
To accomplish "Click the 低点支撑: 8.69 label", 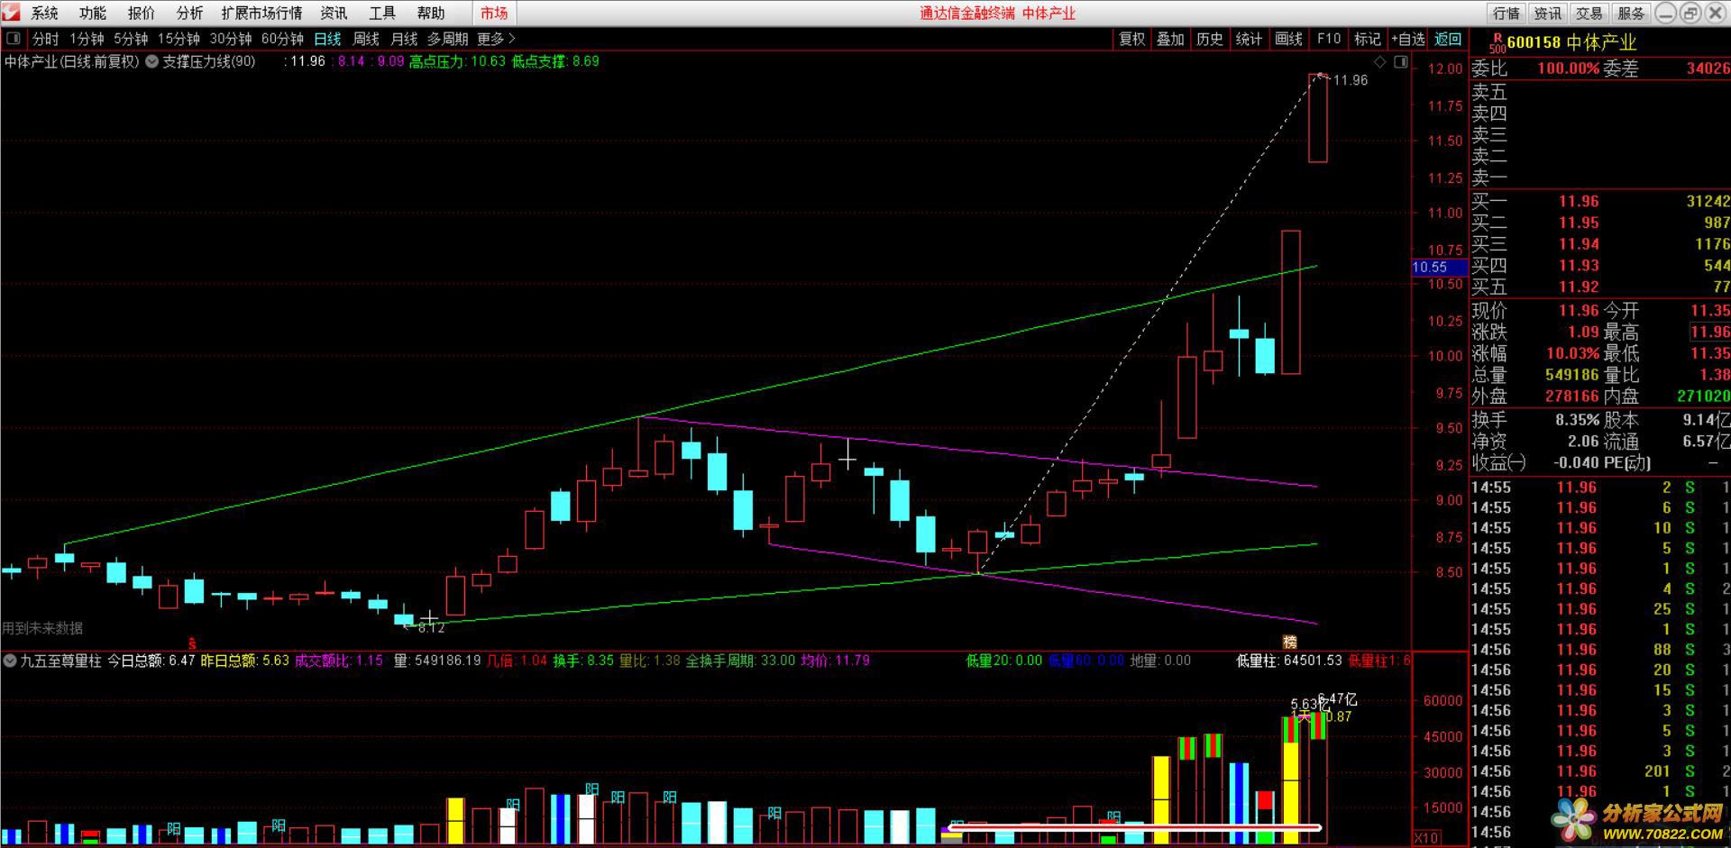I will tap(555, 61).
